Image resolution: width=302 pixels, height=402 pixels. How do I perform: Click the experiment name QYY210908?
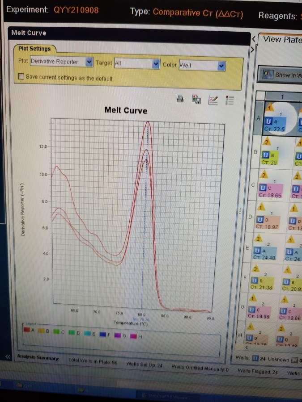coord(76,10)
